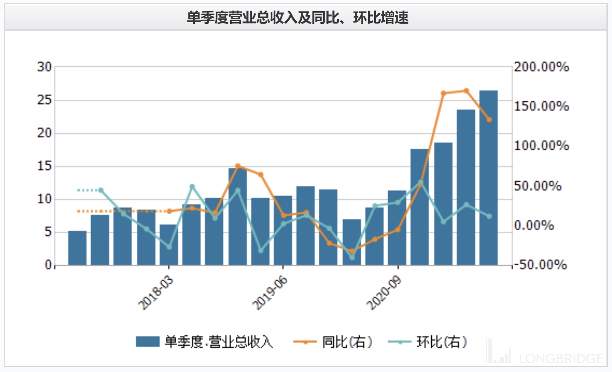Click the 2020-09 x-axis label

pos(384,292)
